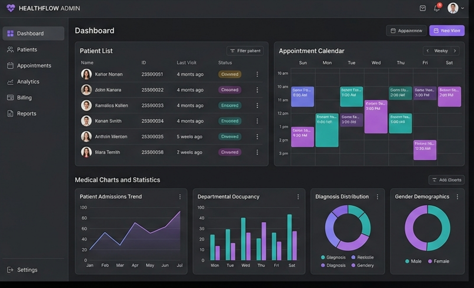Click the purple button beside the Appointment button

[447, 31]
